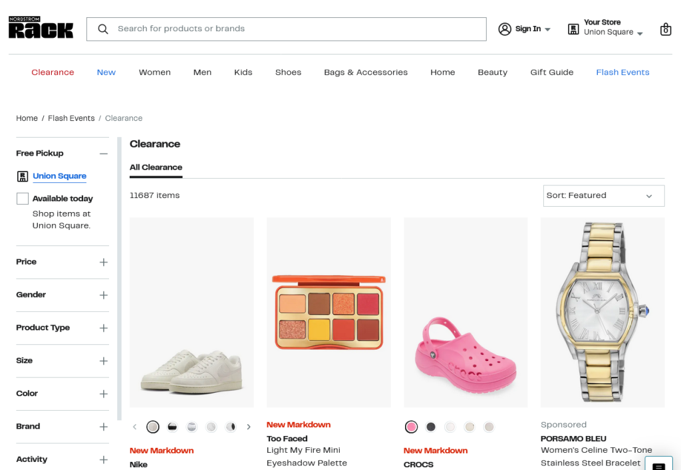Open the Shoes nav menu

pyautogui.click(x=288, y=72)
